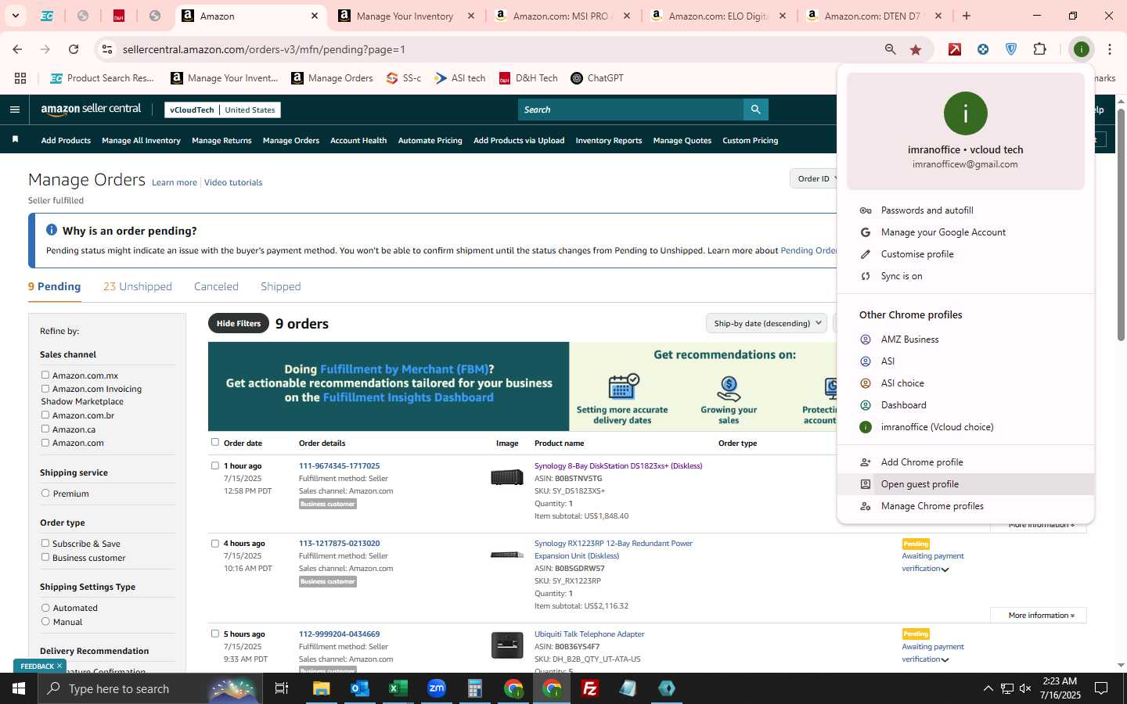Click the muted volume icon in system tray
The width and height of the screenshot is (1127, 704).
click(x=1025, y=688)
